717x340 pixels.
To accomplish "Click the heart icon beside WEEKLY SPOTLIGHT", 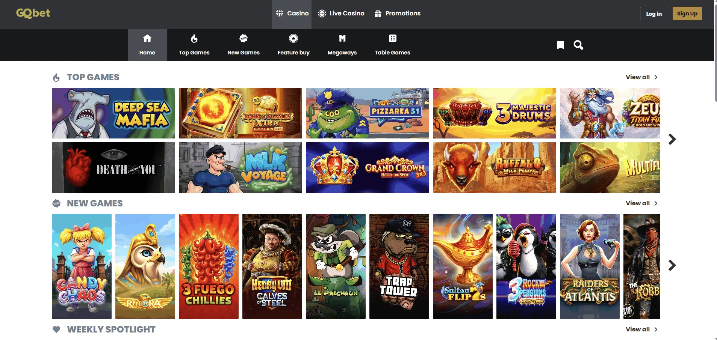I will pos(56,329).
